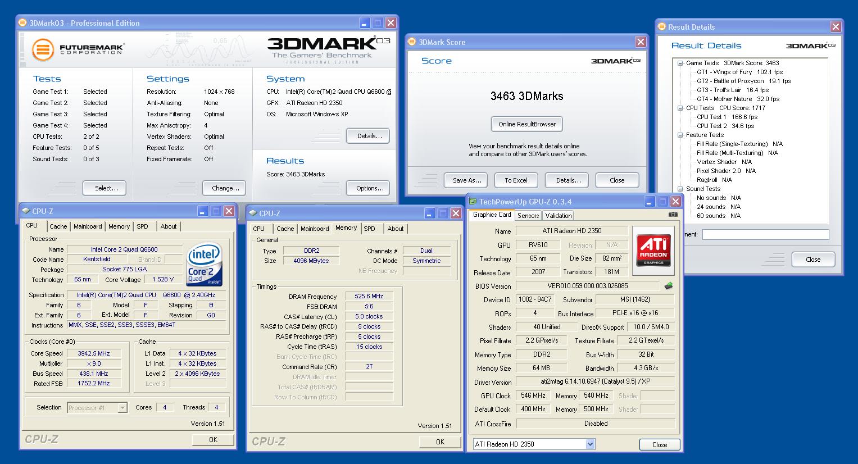Select the CPU Test 1 166.6 fps row
This screenshot has height=464, width=858.
coord(727,117)
